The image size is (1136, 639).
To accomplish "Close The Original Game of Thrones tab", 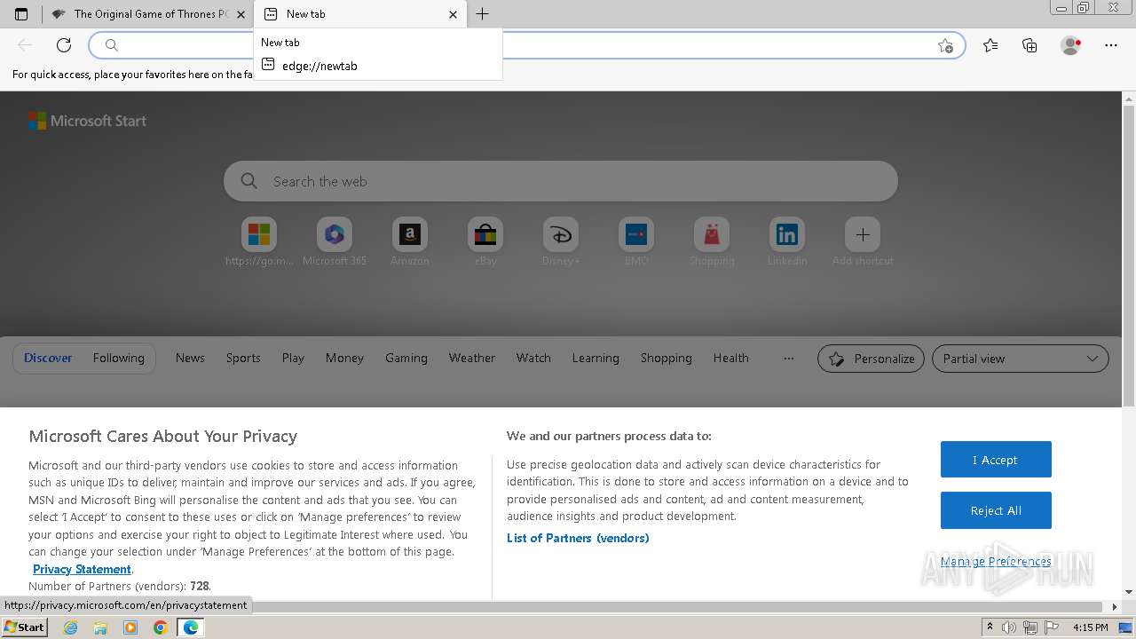I will tap(241, 14).
